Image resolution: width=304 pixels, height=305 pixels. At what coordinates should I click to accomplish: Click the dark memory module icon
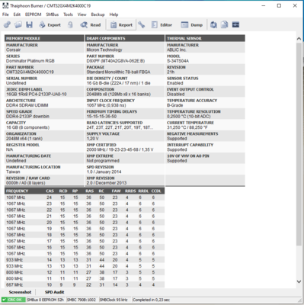235,24
